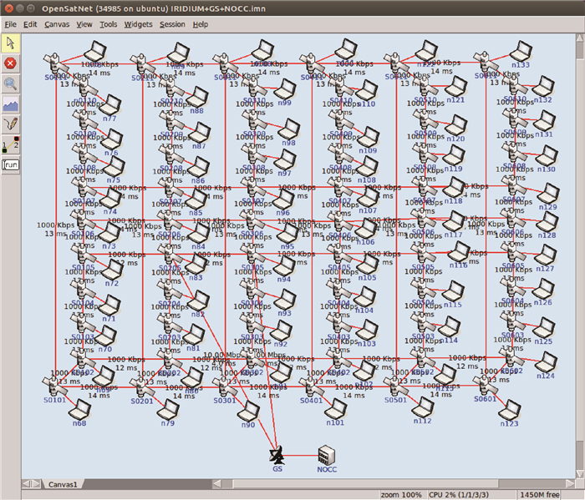Click the n68 laptop node

pos(80,409)
